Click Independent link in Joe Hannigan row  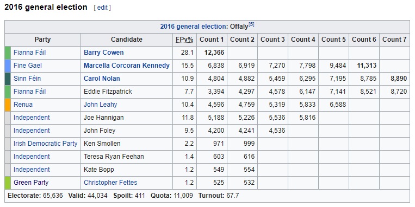coord(32,118)
